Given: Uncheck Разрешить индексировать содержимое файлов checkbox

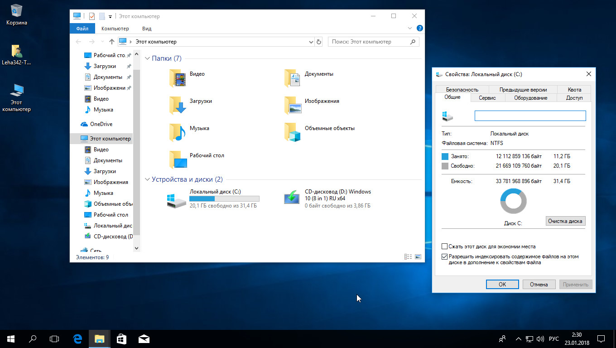Looking at the screenshot, I should pyautogui.click(x=445, y=256).
